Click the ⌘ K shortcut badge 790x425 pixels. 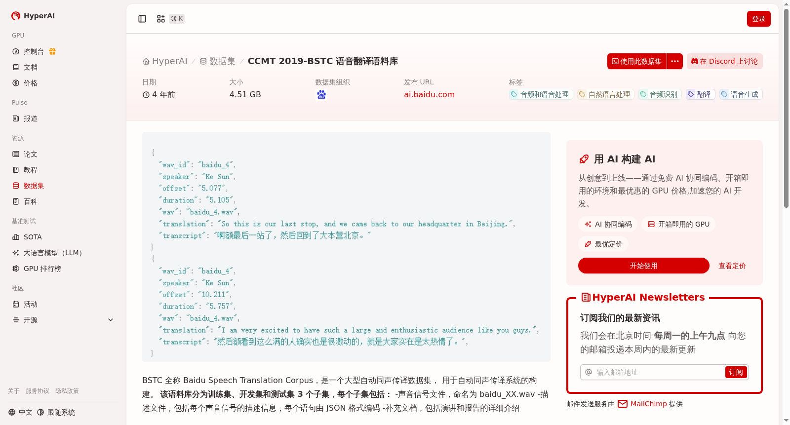(x=177, y=19)
